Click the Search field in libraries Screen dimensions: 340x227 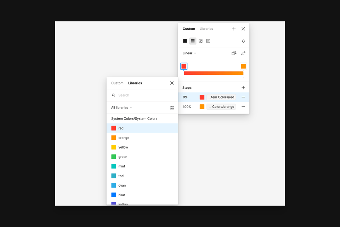click(x=145, y=95)
